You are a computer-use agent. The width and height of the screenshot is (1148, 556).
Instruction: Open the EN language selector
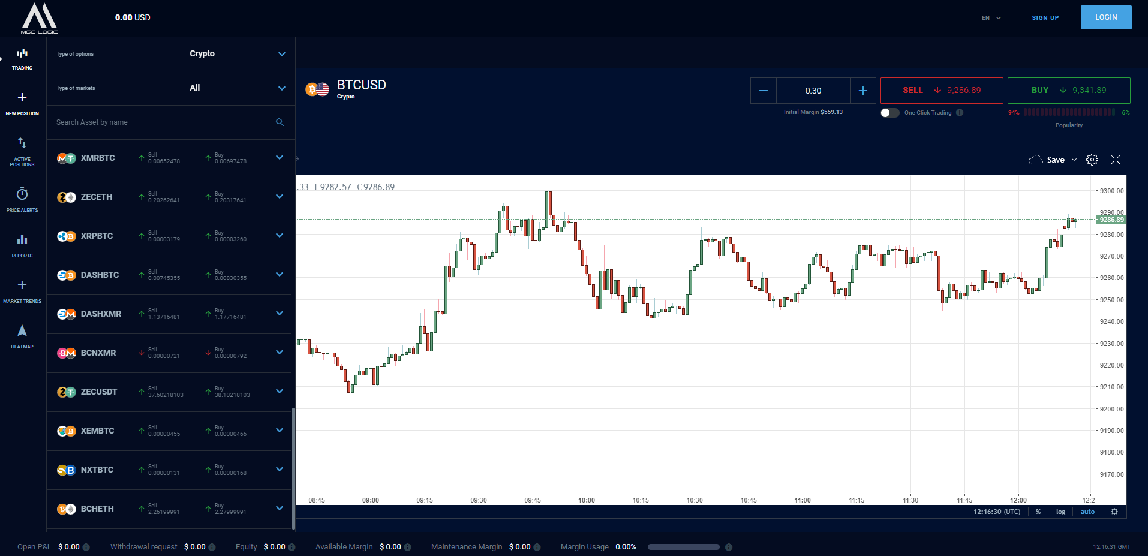click(x=991, y=18)
